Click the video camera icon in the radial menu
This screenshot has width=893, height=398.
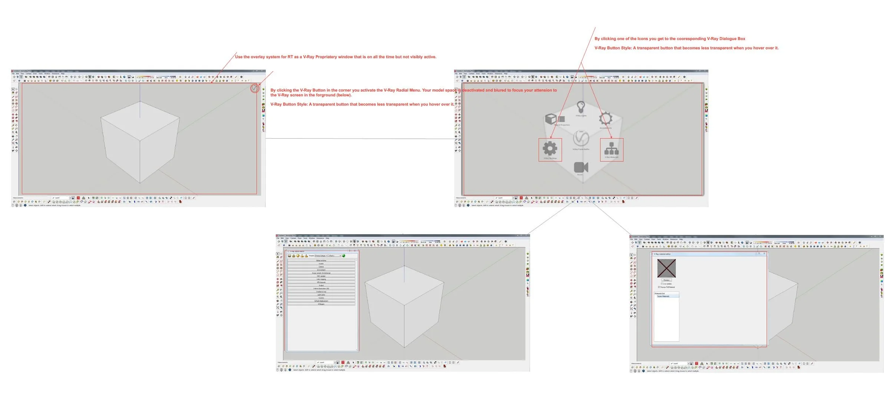pyautogui.click(x=581, y=168)
